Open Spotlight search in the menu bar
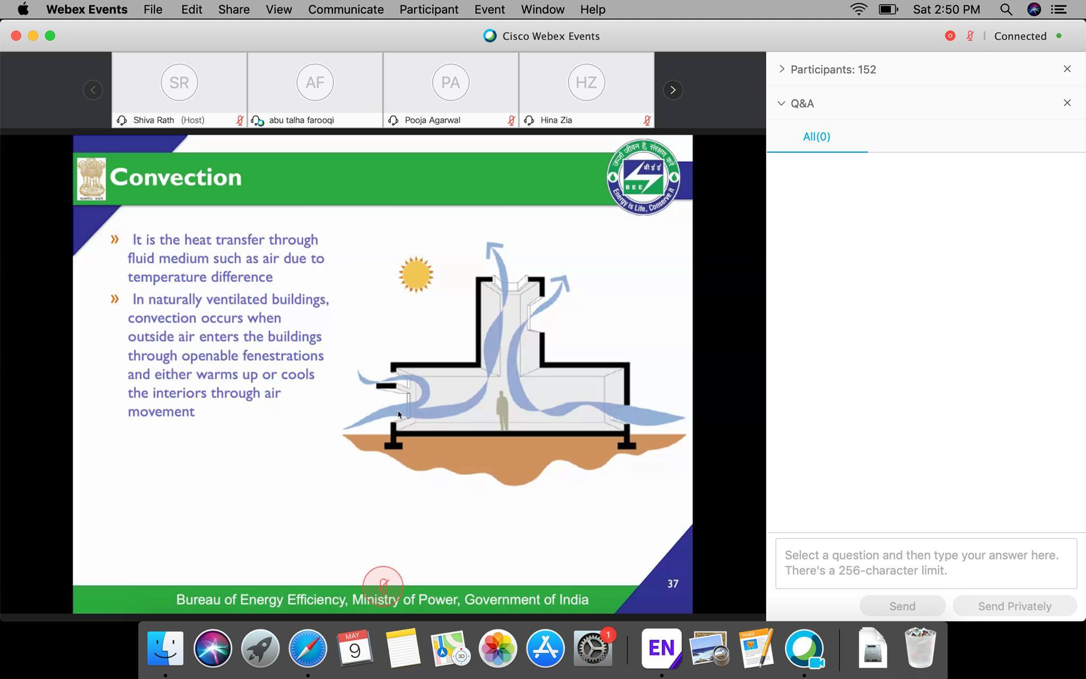The width and height of the screenshot is (1086, 679). pyautogui.click(x=1005, y=10)
